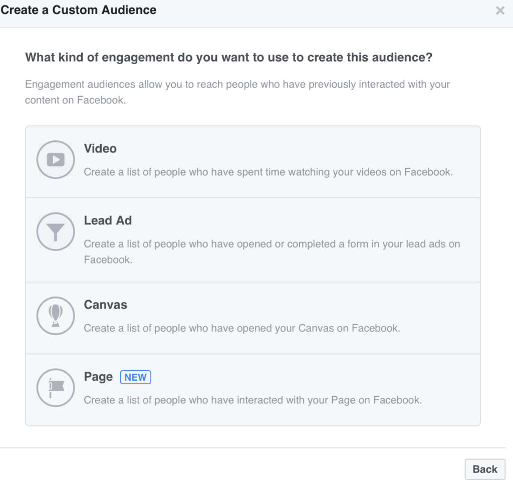This screenshot has height=486, width=513.
Task: Go back with the Back button
Action: (x=485, y=469)
